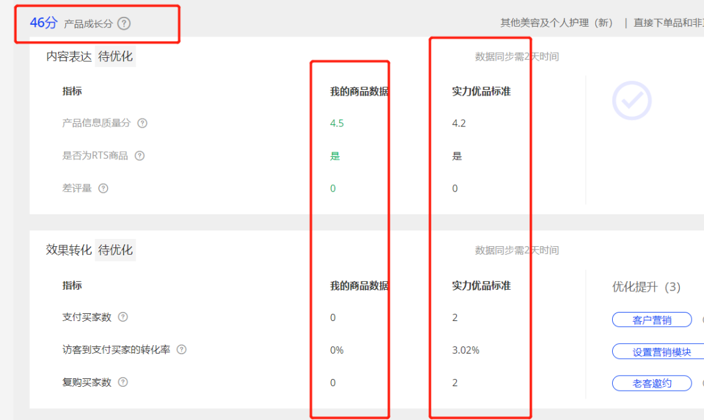This screenshot has width=704, height=420.
Task: Click help icon next to 是否为RTS商品
Action: coord(140,156)
